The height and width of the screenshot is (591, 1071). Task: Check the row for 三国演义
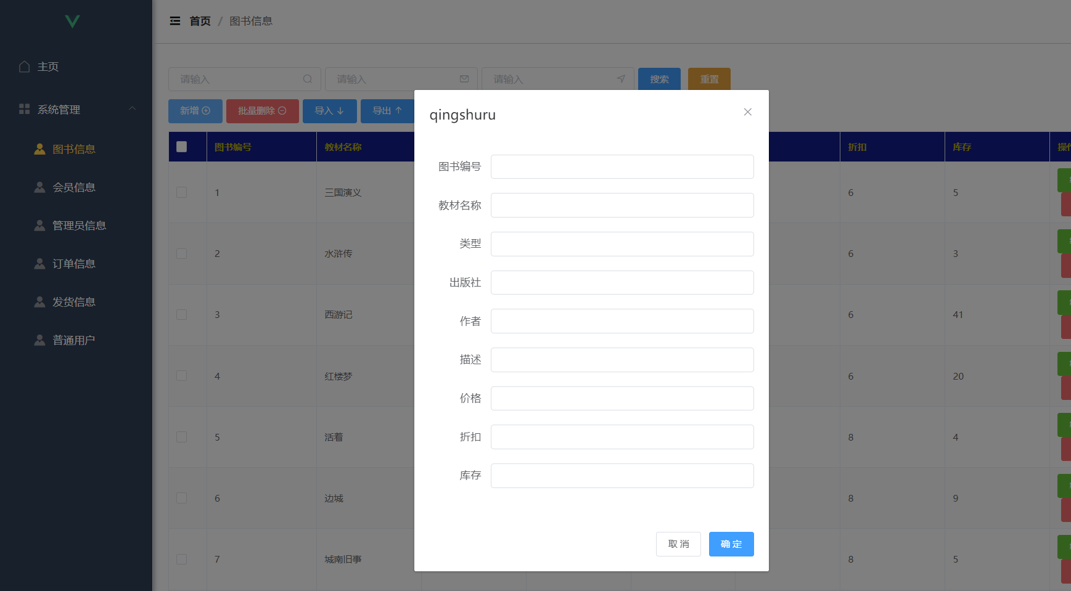tap(181, 192)
